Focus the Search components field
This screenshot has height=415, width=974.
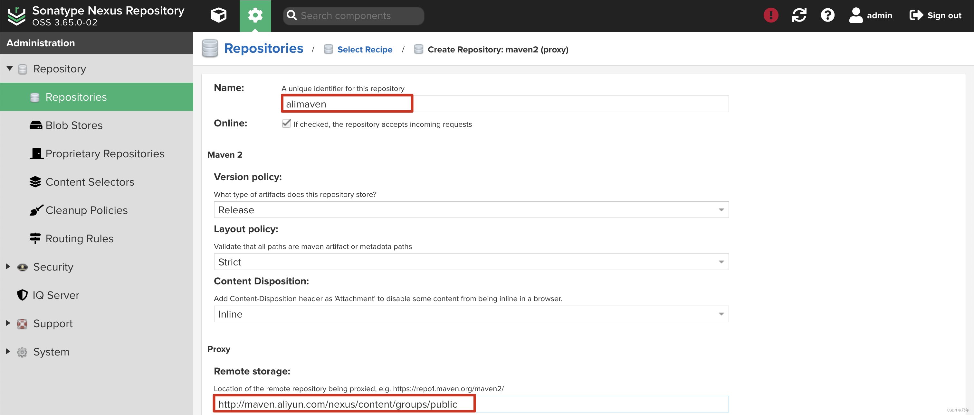tap(354, 15)
